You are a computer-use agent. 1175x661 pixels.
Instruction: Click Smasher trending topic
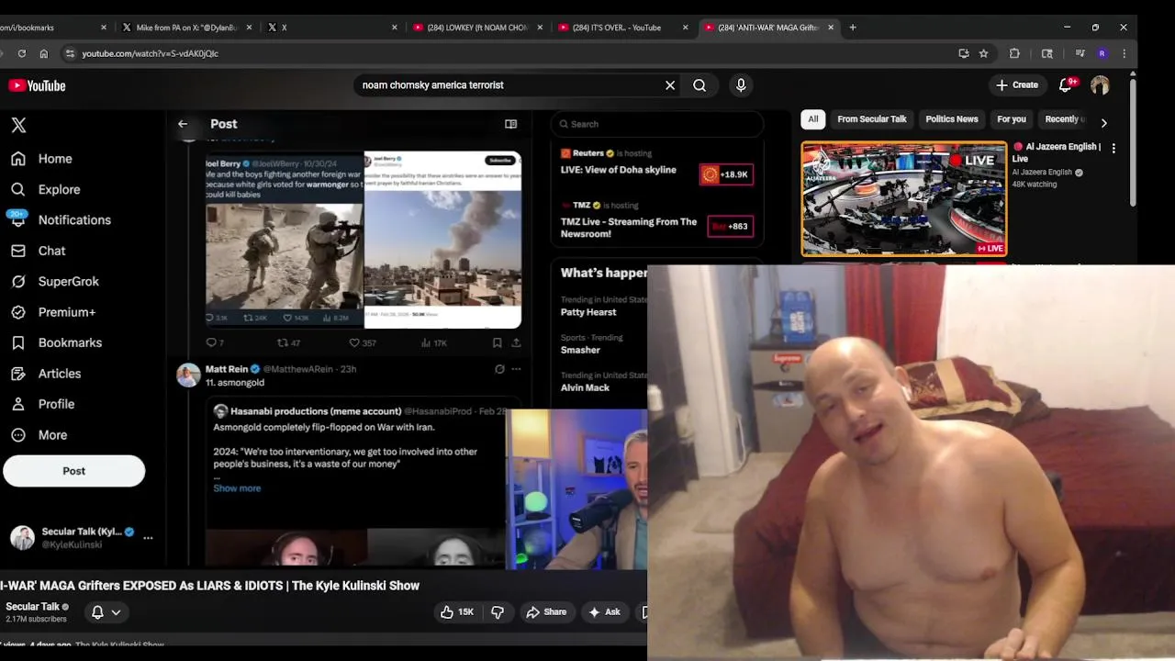point(580,350)
